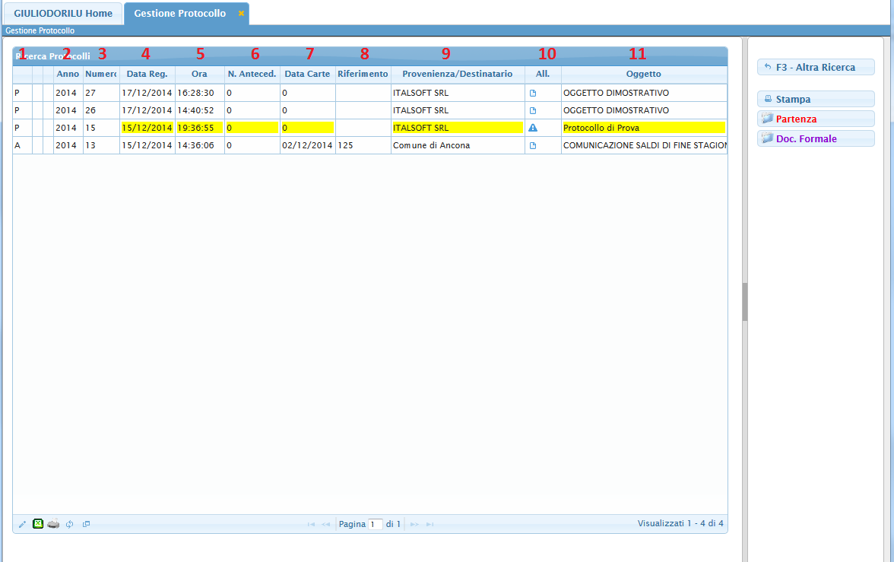Click the refresh icon in grid footer
Screen dimensions: 894x562
(69, 524)
